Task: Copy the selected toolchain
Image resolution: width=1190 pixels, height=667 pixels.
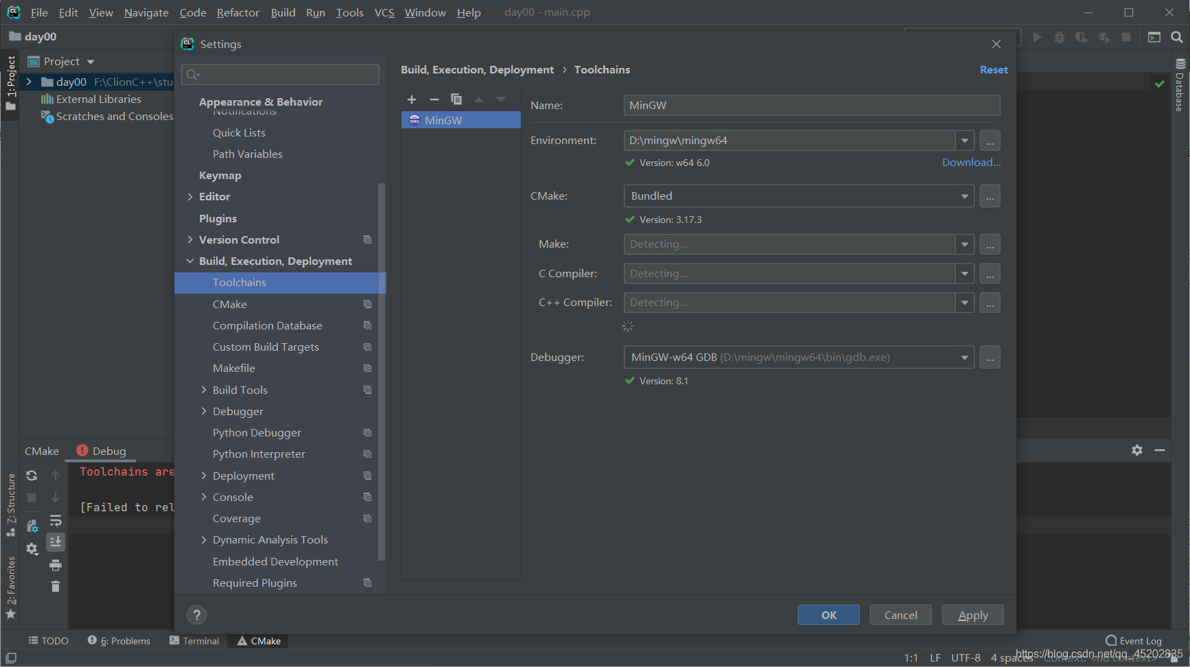Action: tap(456, 100)
